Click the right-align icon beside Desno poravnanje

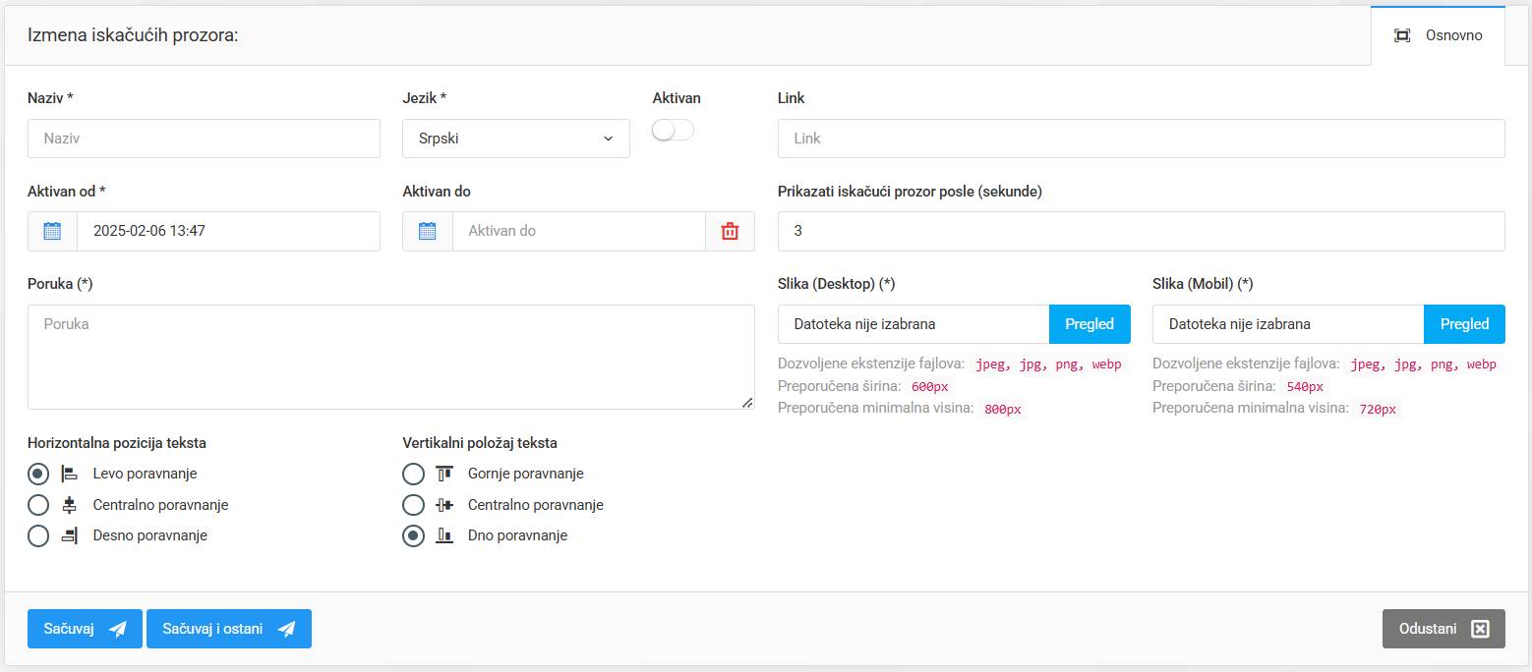coord(69,536)
